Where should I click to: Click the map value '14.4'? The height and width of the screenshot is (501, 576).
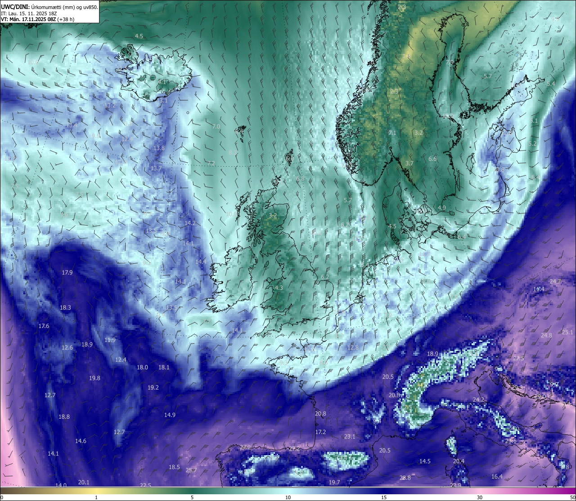(x=201, y=262)
